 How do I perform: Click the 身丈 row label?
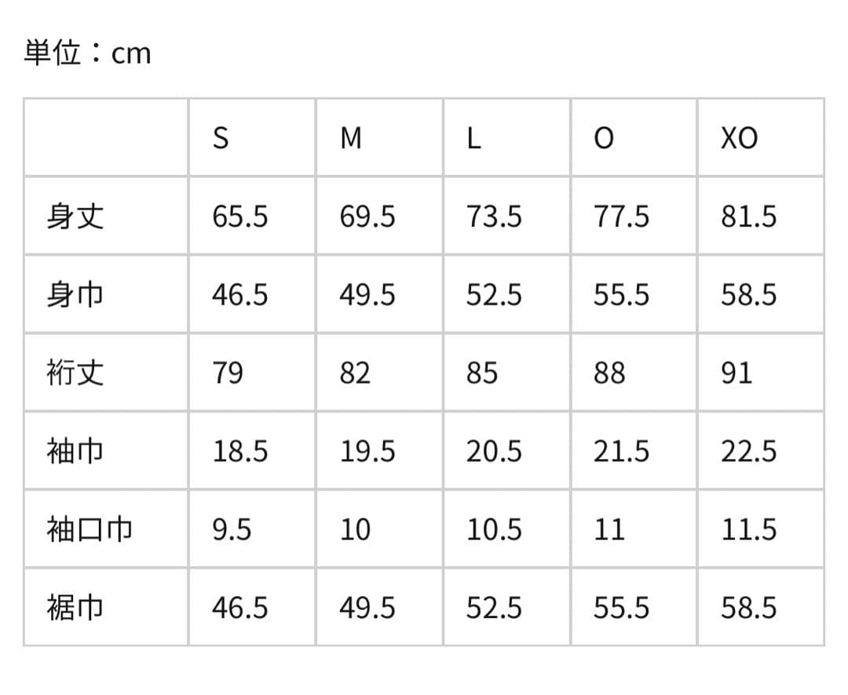[75, 216]
